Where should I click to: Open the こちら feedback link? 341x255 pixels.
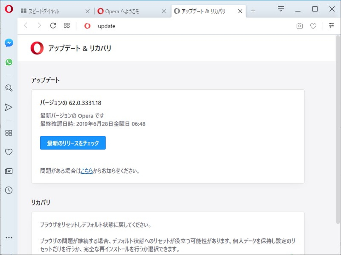coord(86,171)
